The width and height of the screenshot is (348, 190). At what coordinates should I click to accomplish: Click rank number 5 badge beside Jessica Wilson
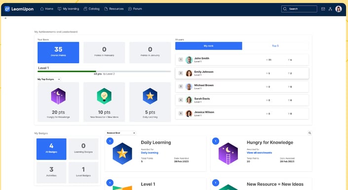coord(181,114)
